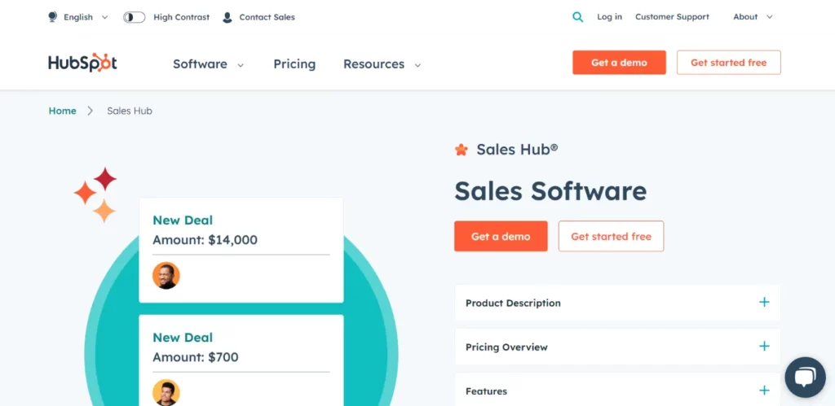Click Get started free below Sales Software
Image resolution: width=835 pixels, height=406 pixels.
pyautogui.click(x=611, y=236)
